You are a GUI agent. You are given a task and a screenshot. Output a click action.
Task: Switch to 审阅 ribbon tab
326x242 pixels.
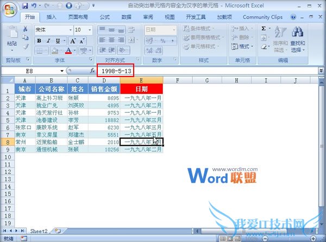pos(148,17)
